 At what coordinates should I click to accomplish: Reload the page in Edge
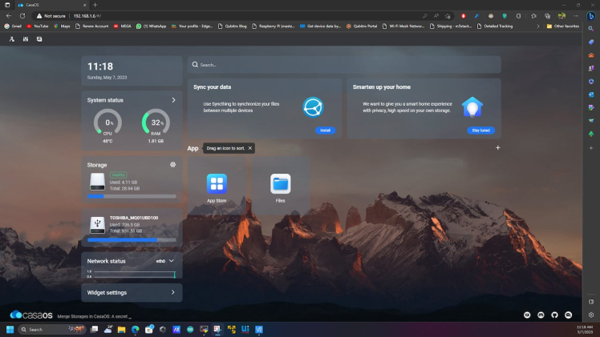pyautogui.click(x=22, y=16)
